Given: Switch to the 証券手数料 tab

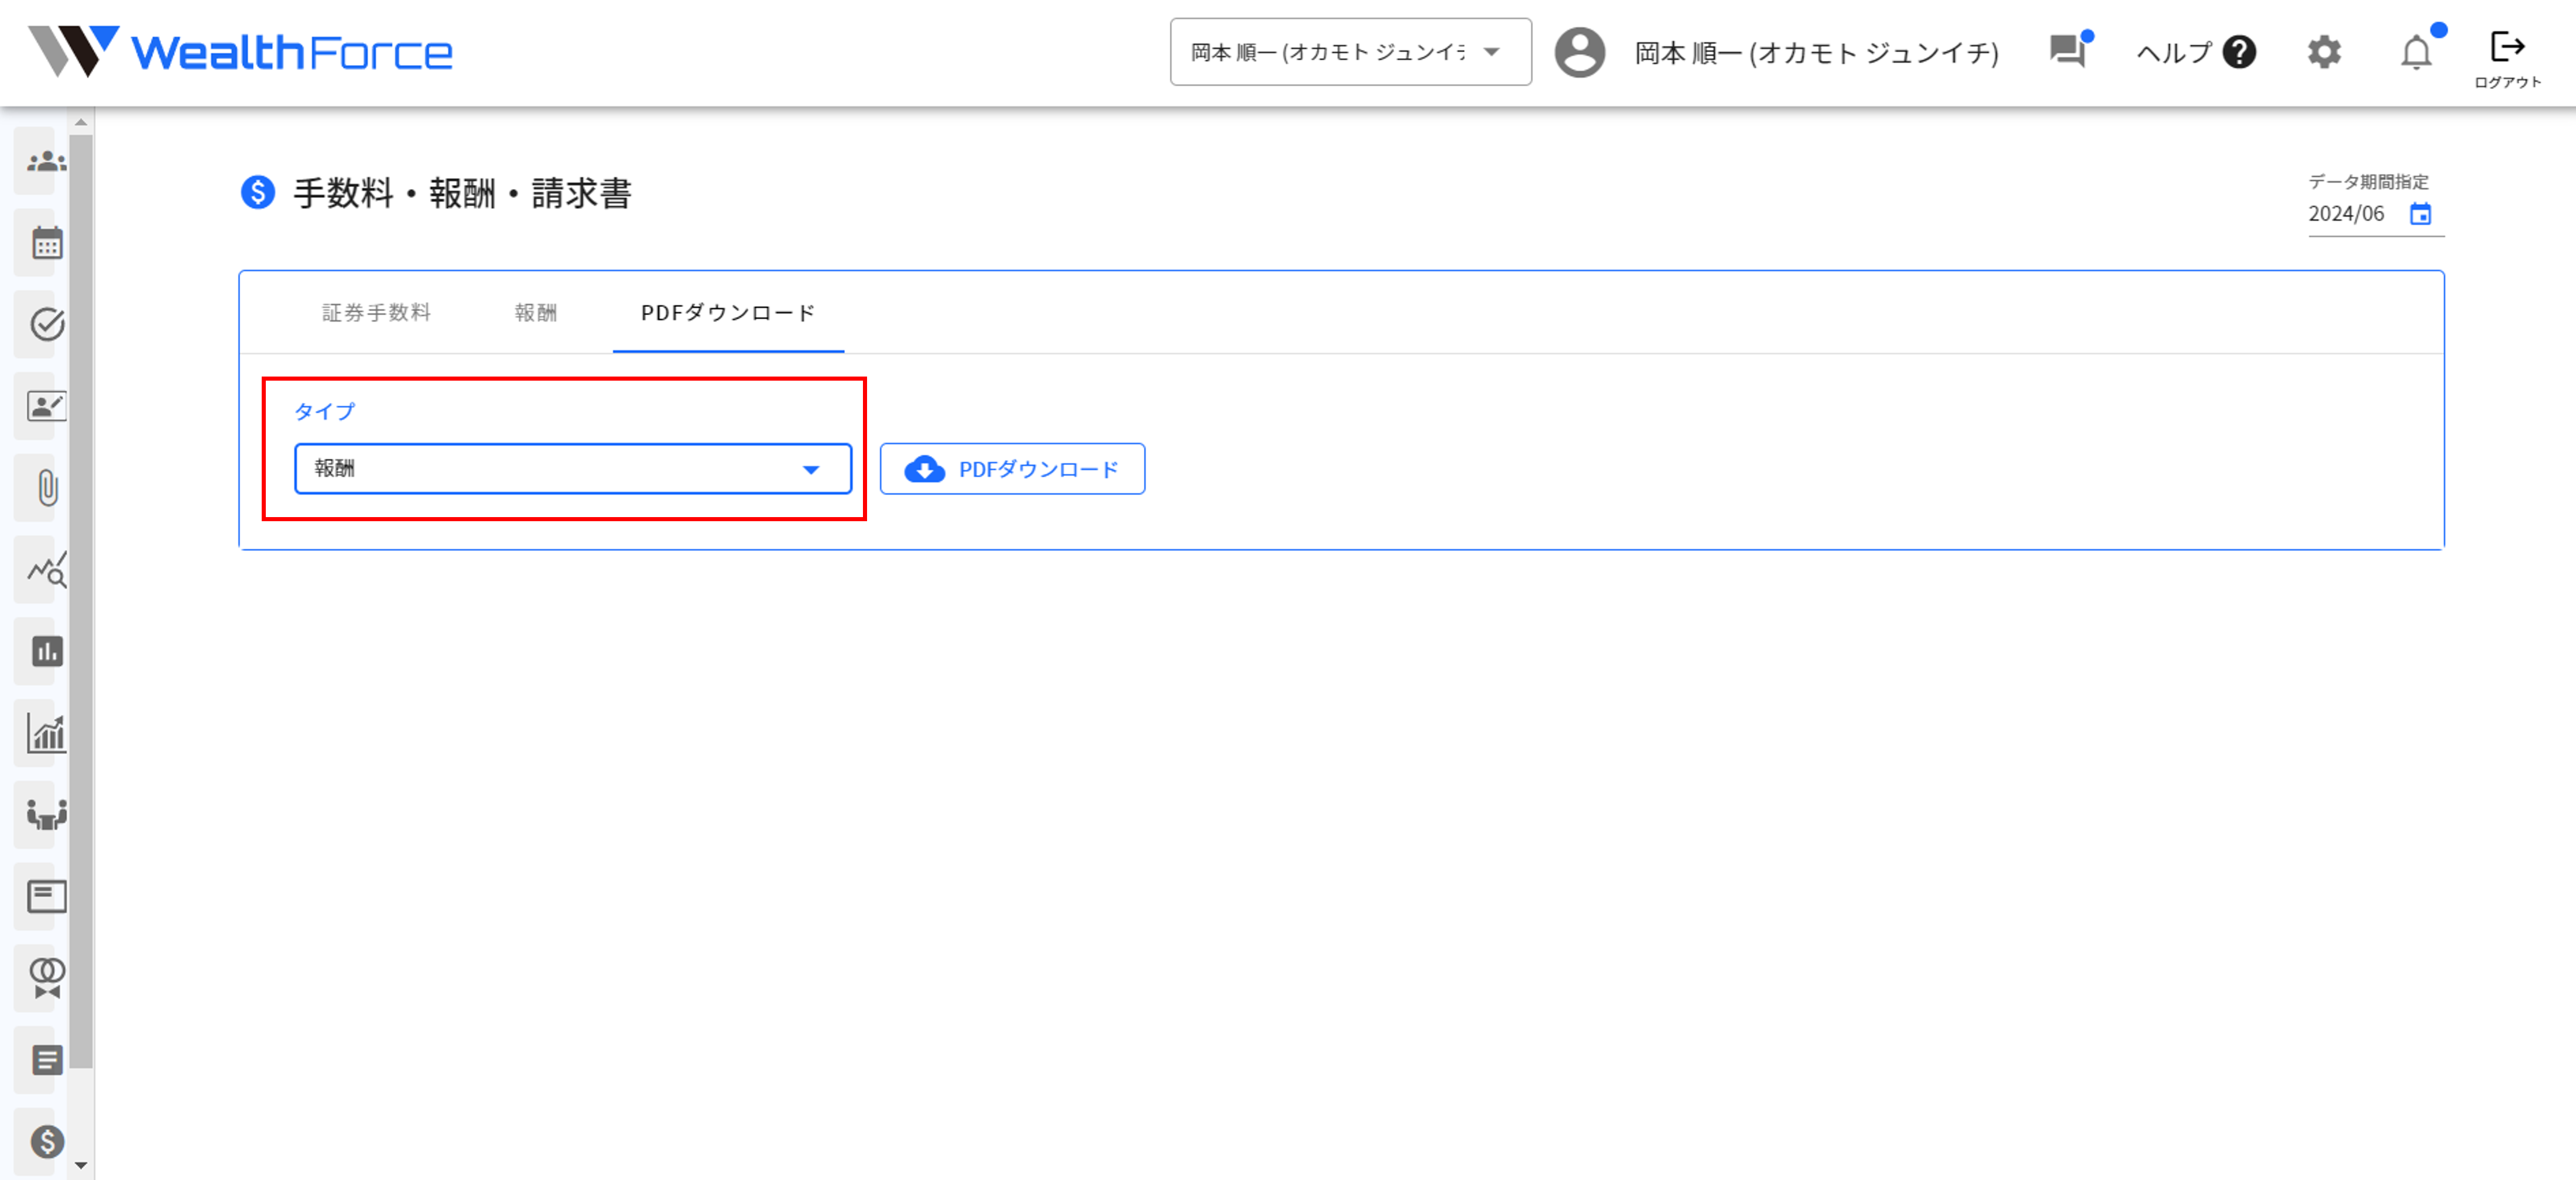Looking at the screenshot, I should point(376,313).
